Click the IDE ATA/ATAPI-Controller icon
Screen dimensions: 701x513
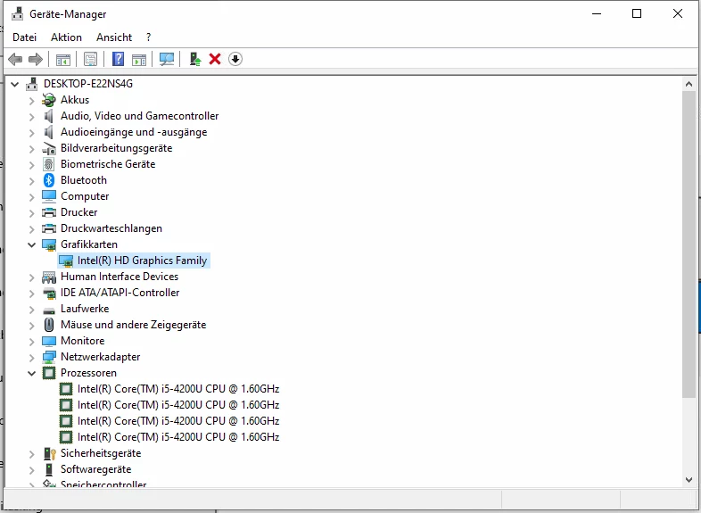tap(49, 293)
